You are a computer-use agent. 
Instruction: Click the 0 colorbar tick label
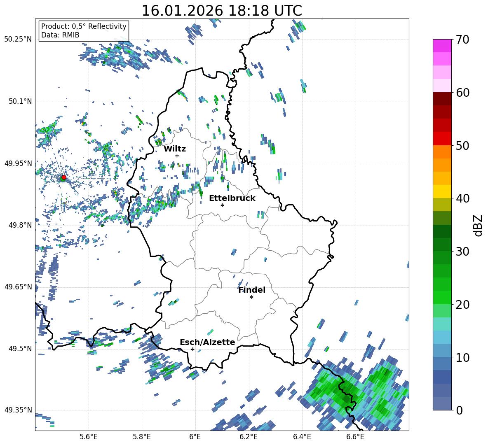(459, 410)
